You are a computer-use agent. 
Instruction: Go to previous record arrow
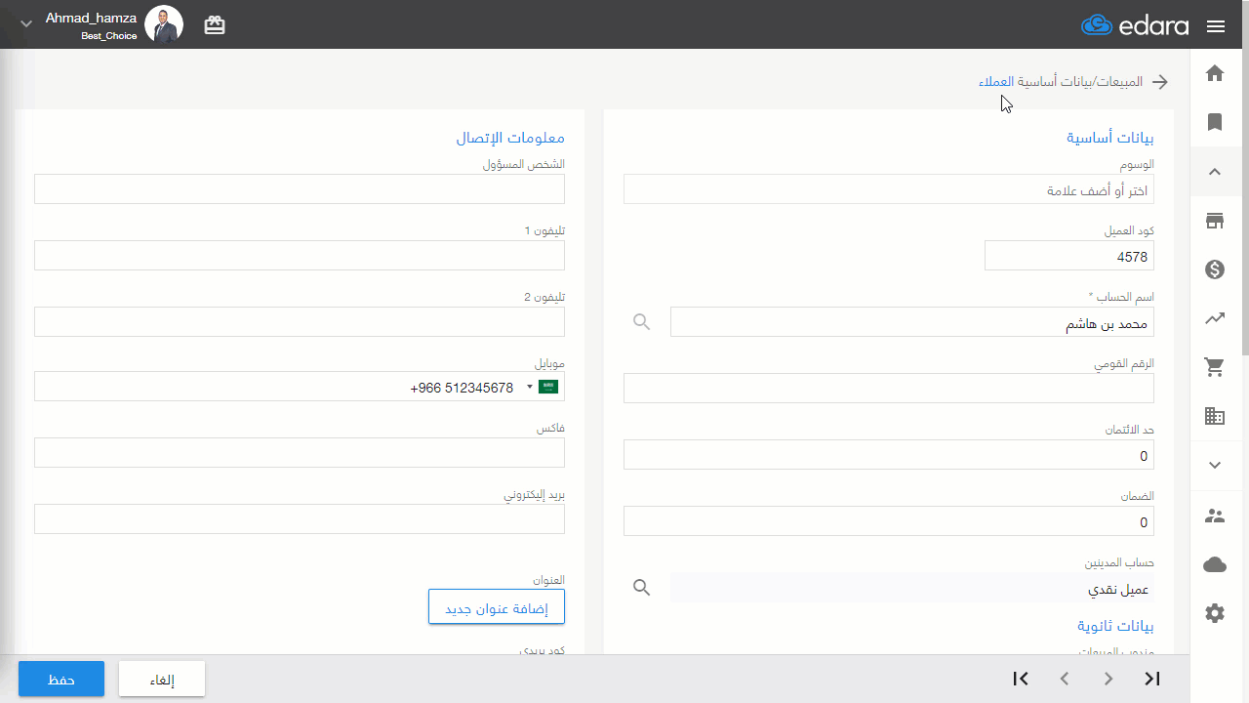click(x=1065, y=679)
